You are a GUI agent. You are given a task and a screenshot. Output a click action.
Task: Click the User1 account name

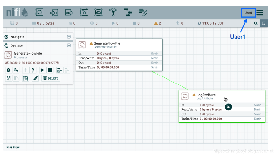tap(248, 13)
